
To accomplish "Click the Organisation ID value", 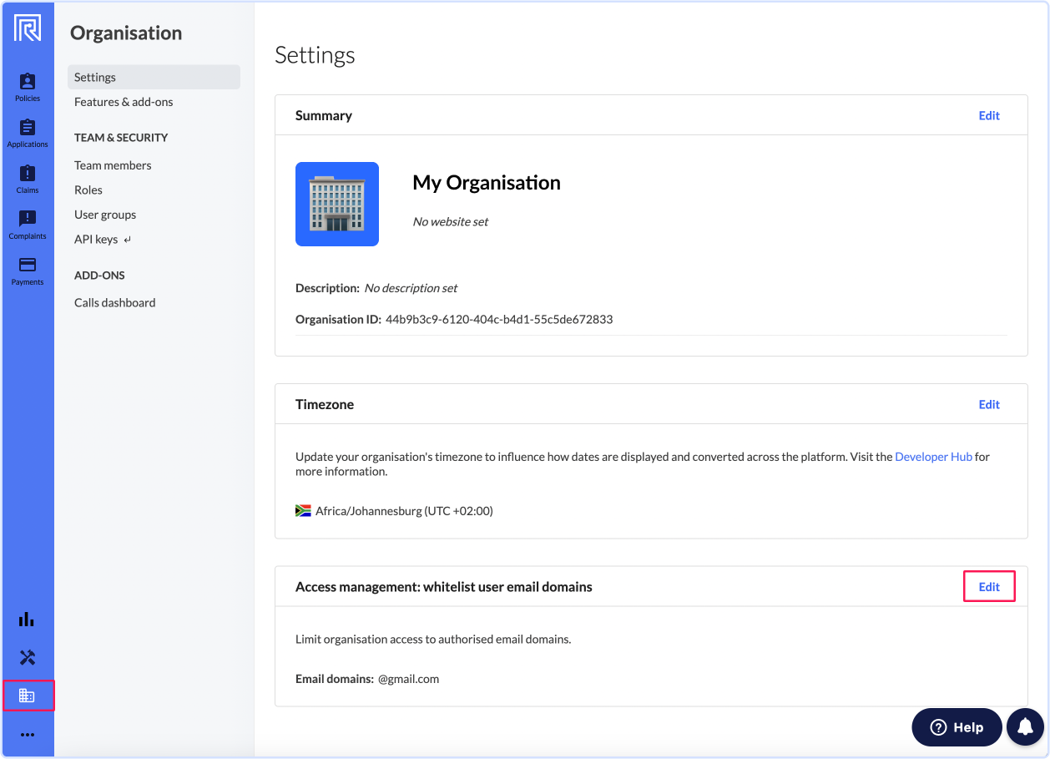I will [x=499, y=319].
